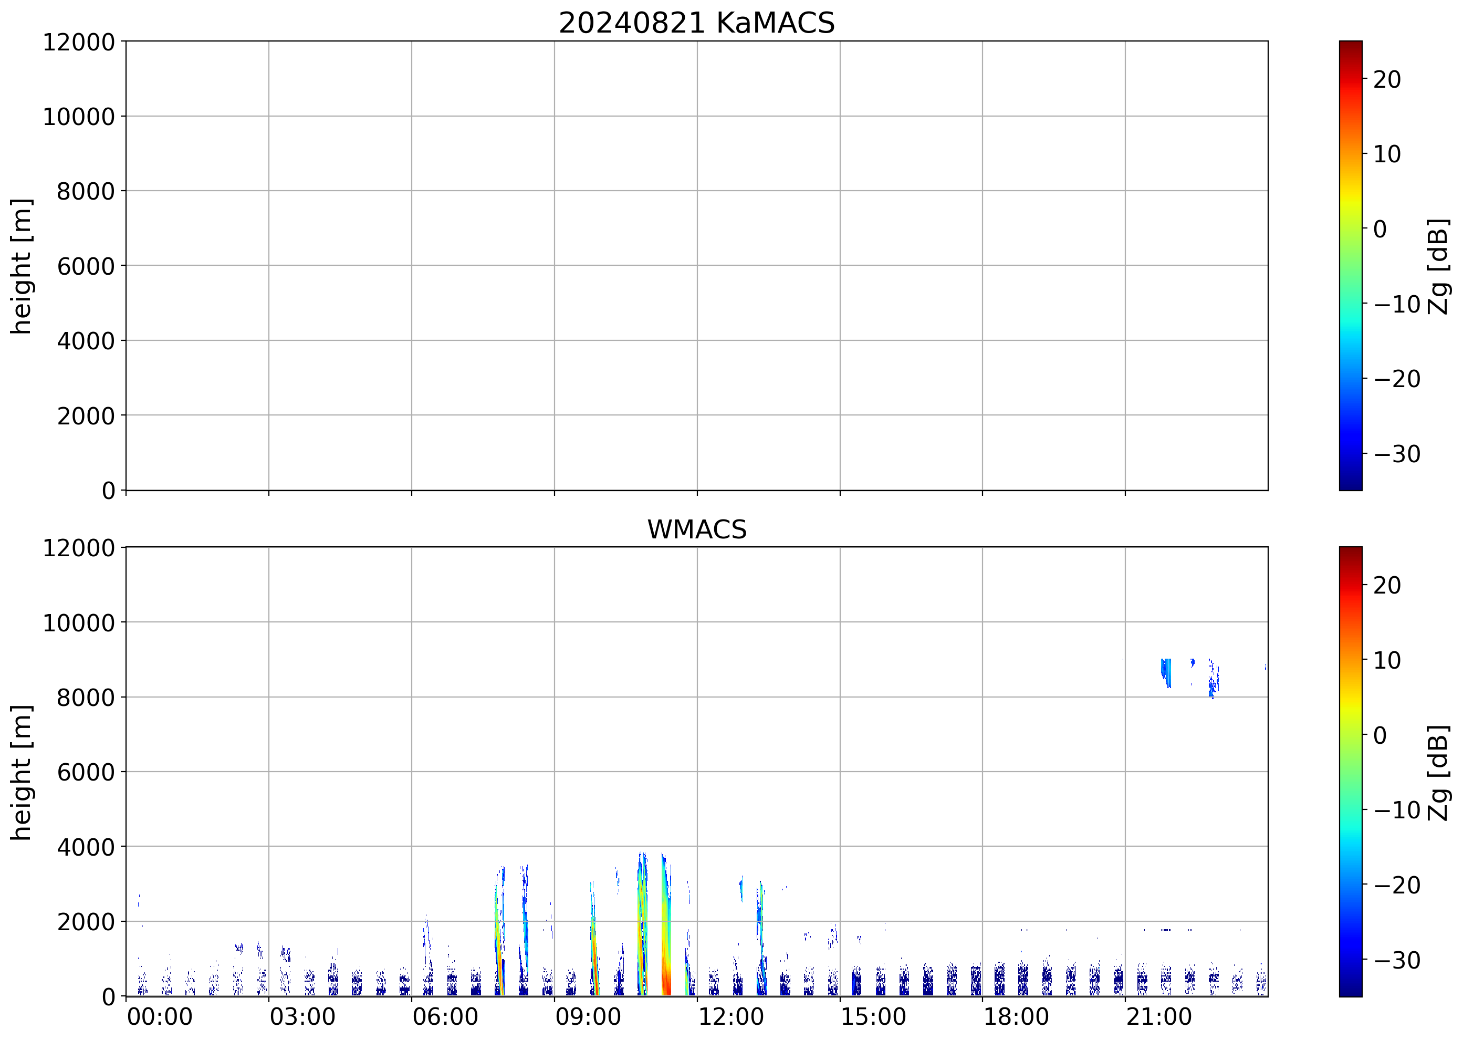Click the 00:00 x-axis tick label
1463x1040 pixels.
(160, 1017)
